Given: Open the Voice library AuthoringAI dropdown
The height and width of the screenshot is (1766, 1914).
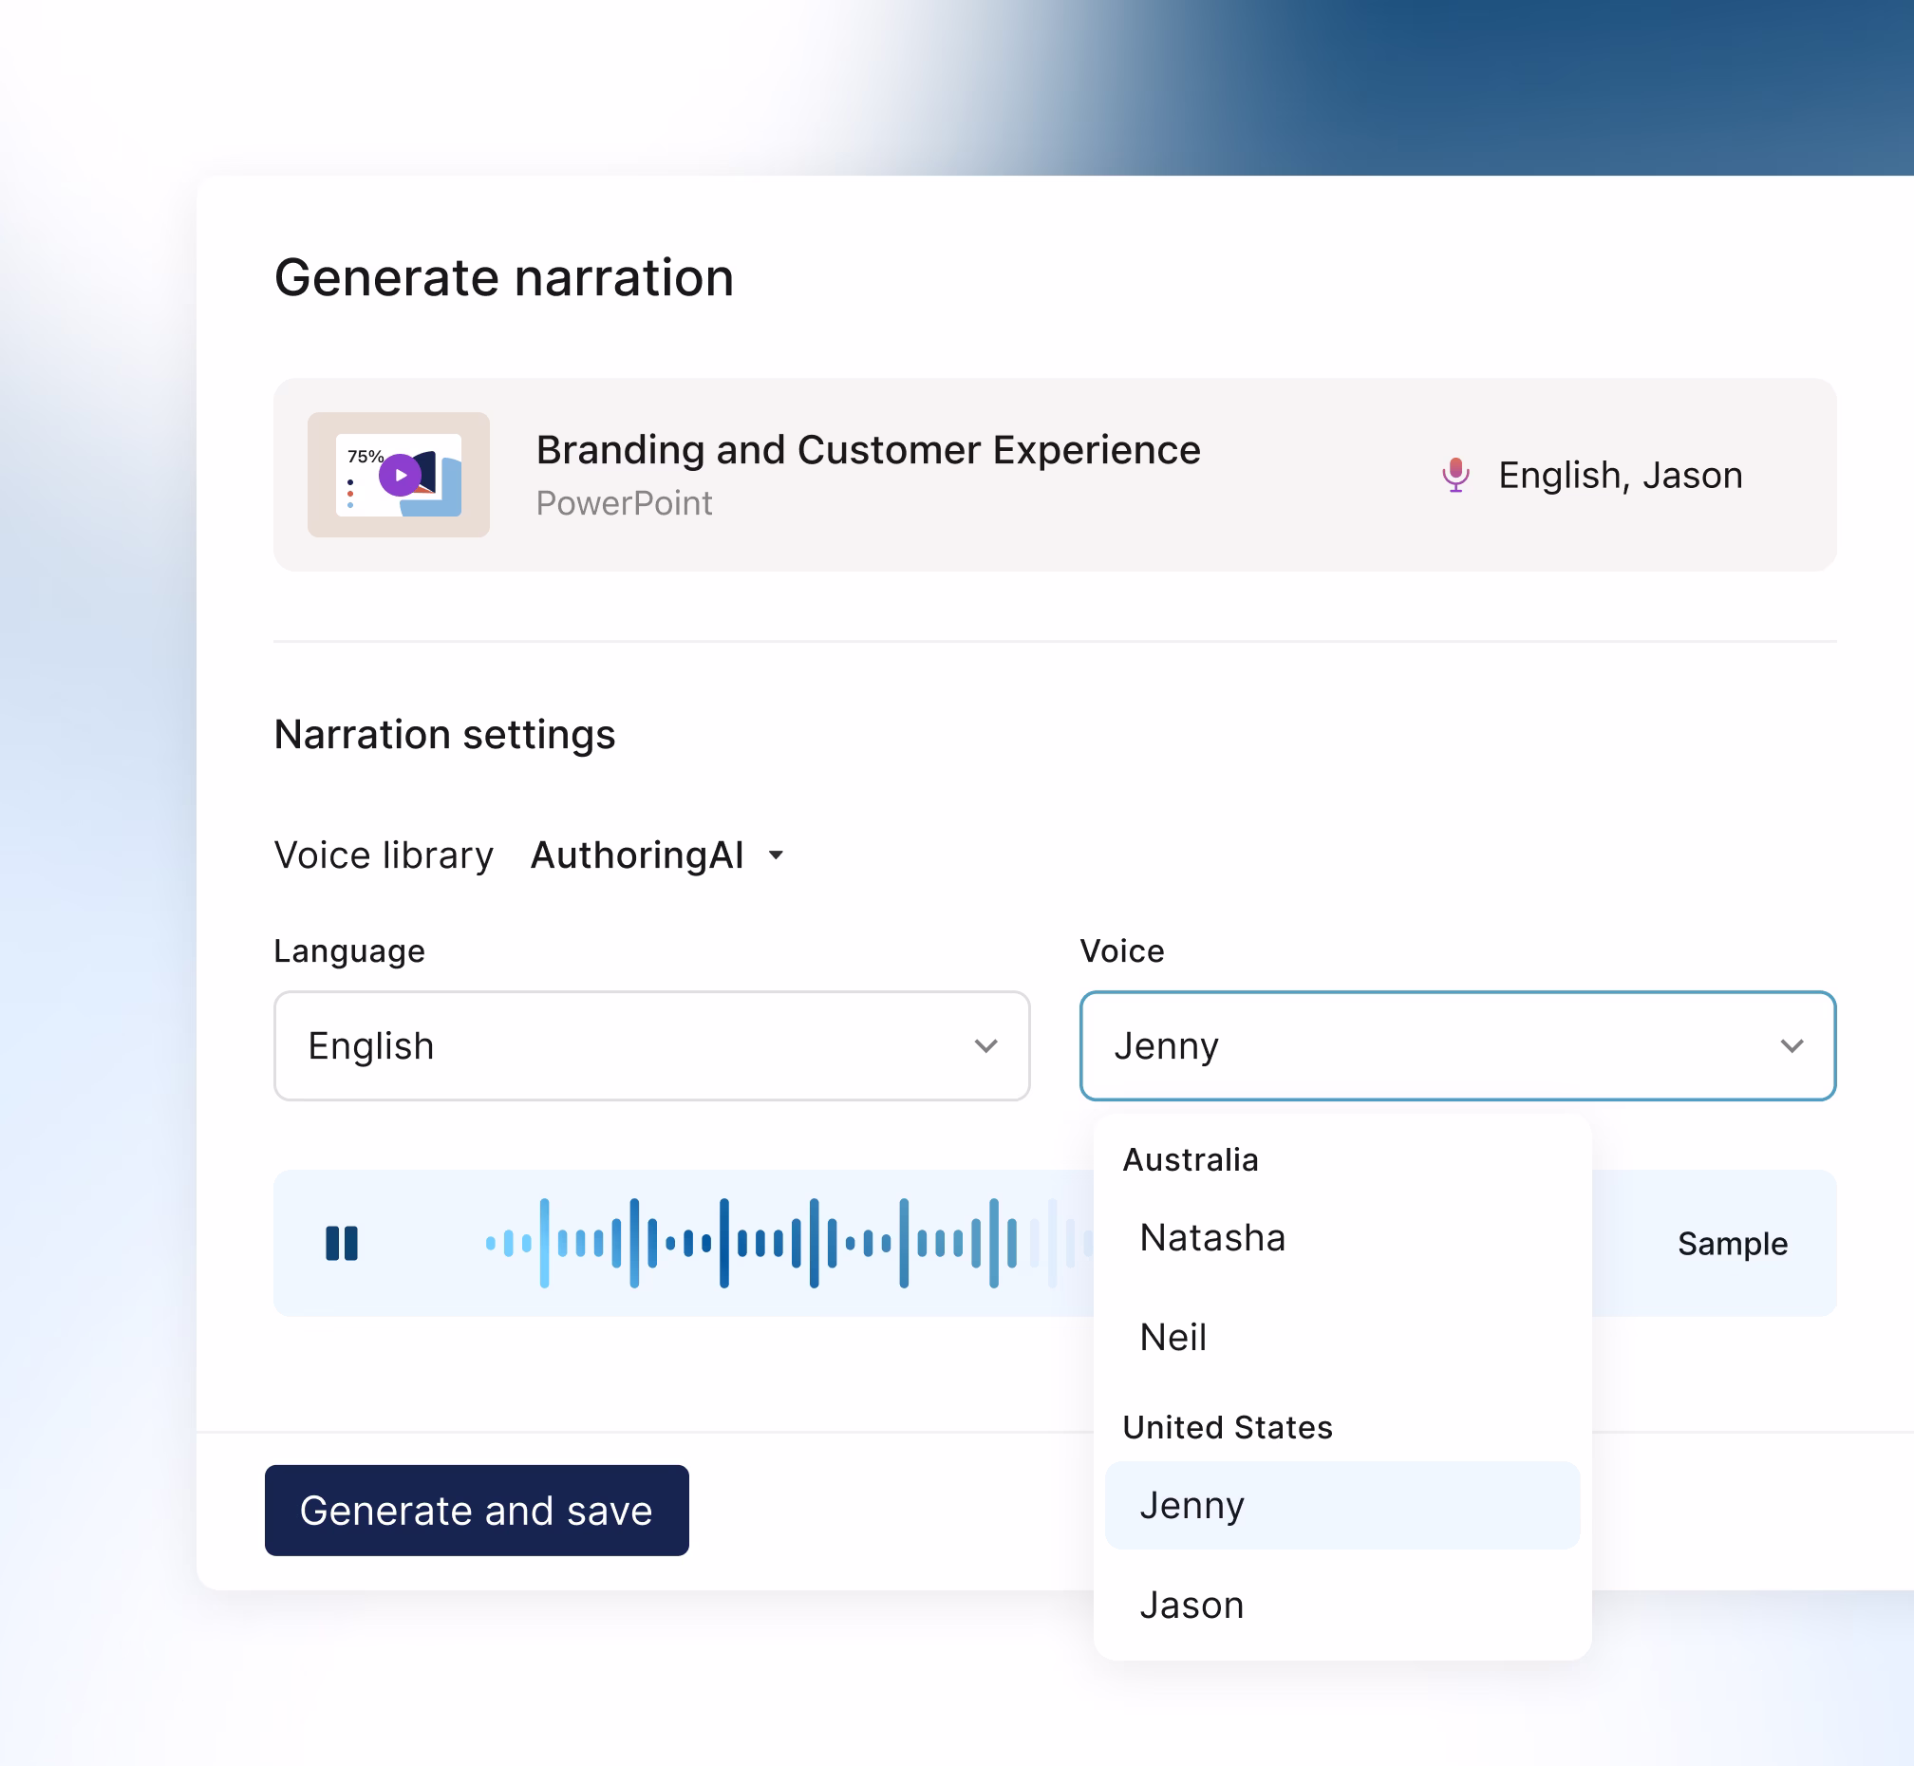Looking at the screenshot, I should click(657, 855).
